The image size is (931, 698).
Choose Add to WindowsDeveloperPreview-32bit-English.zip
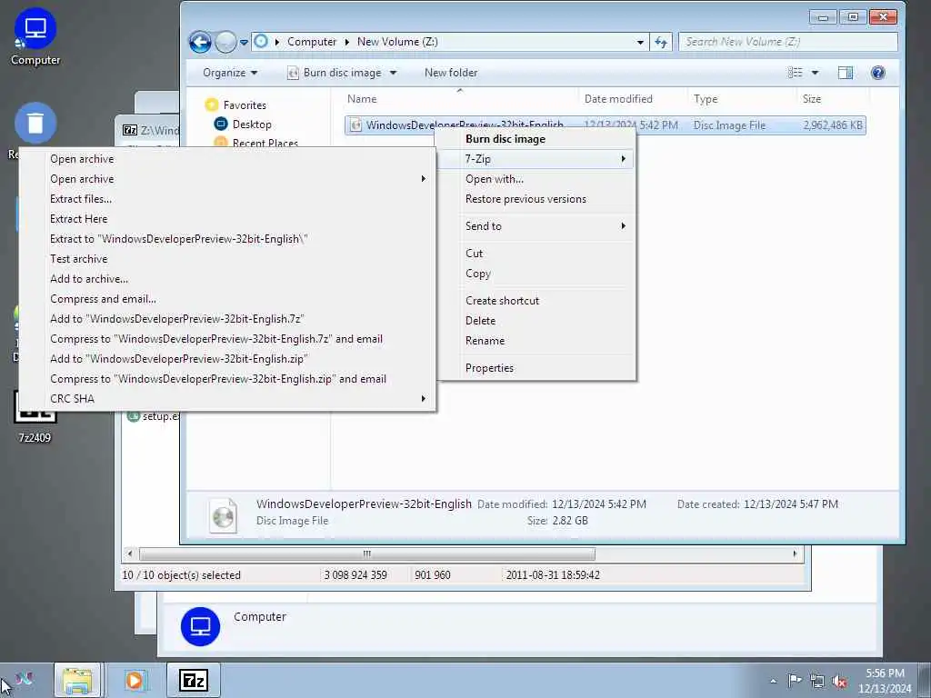(226, 358)
